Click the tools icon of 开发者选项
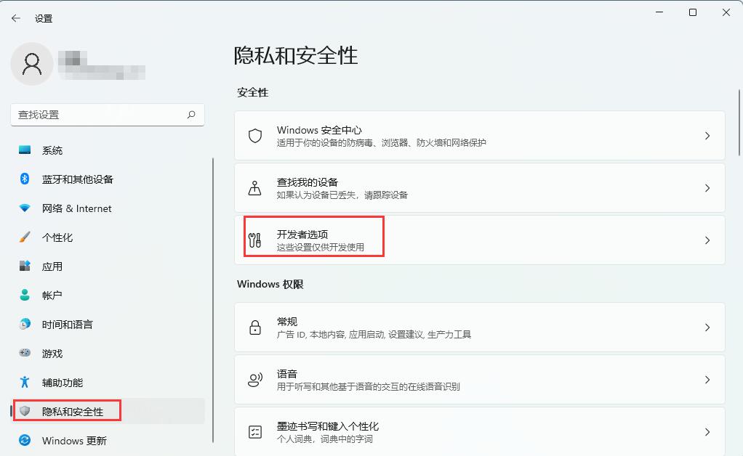This screenshot has width=743, height=456. point(255,240)
